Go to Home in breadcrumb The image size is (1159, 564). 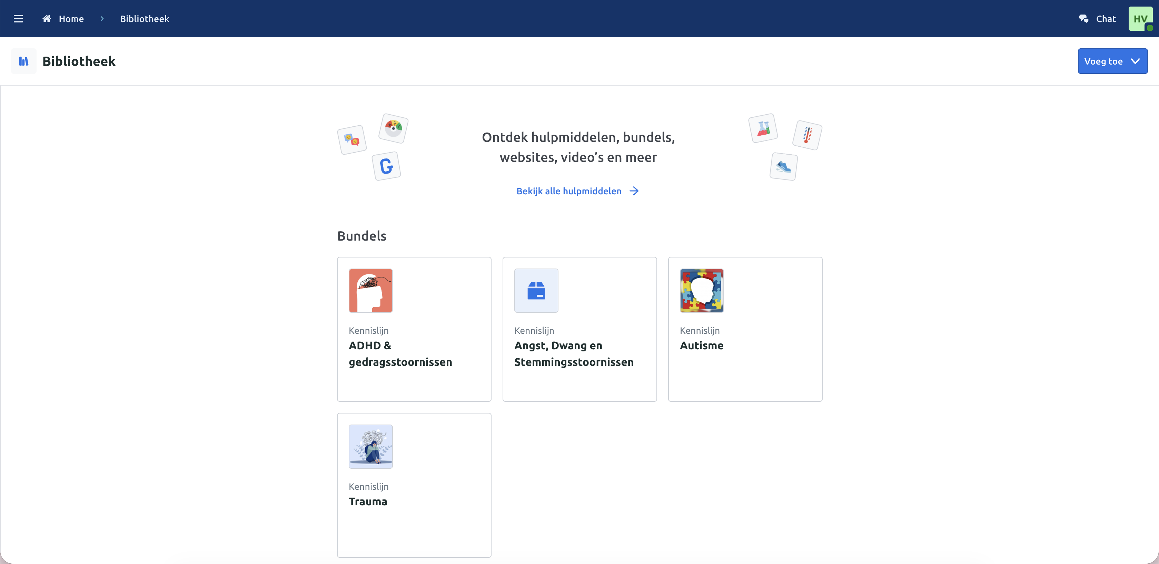click(71, 19)
